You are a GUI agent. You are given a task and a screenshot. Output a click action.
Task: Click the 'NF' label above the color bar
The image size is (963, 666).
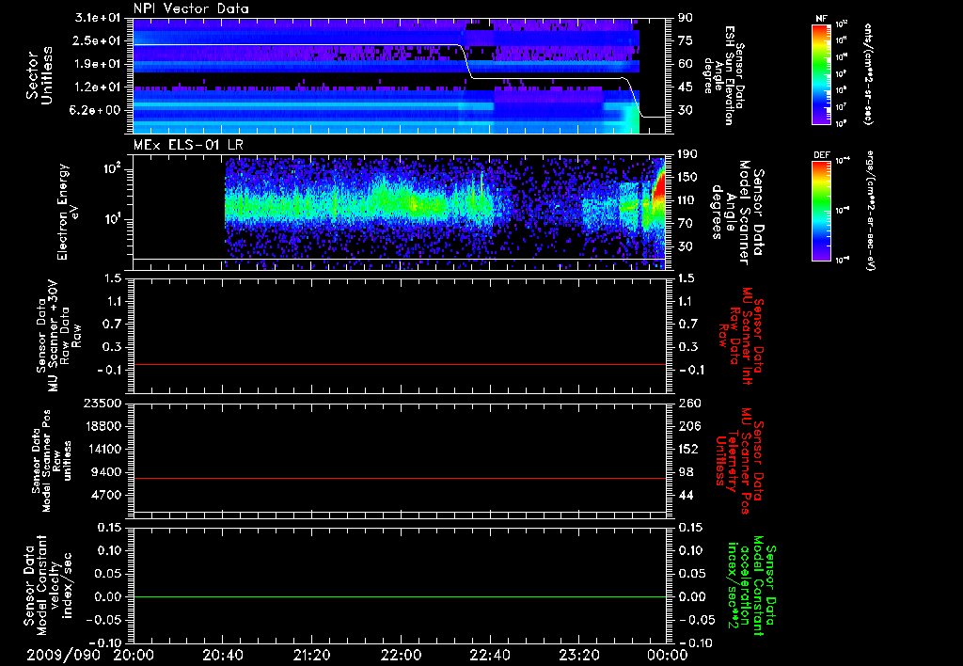(x=821, y=19)
